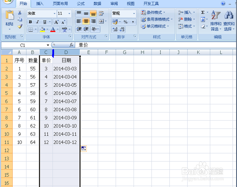Apply percent style format

(x=125, y=22)
